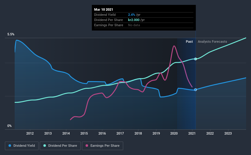Screen dimensions: 251x155
Task: Click the 2021 x-axis label
Action: click(x=192, y=133)
